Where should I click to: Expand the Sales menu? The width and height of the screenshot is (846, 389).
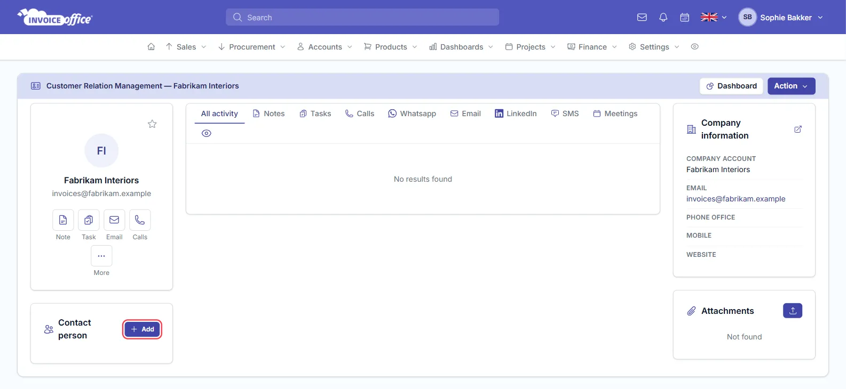[186, 46]
